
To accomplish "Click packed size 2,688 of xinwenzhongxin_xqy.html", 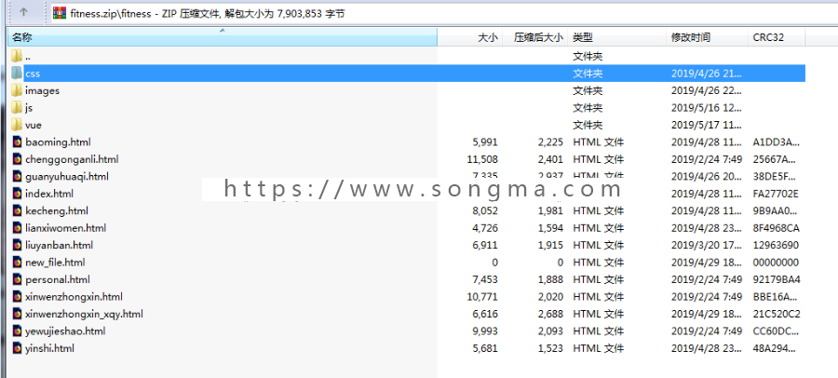I will click(x=550, y=314).
